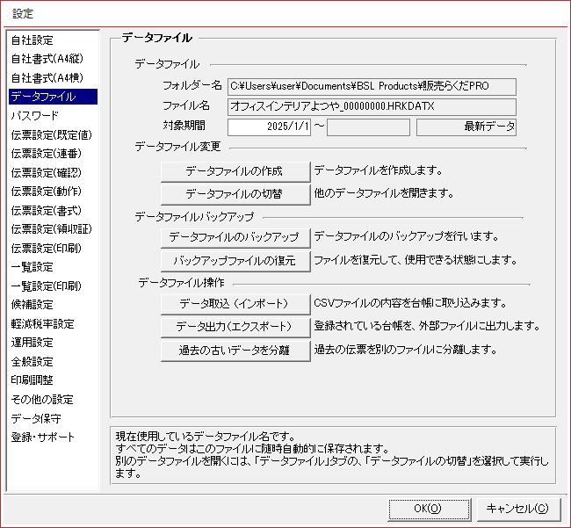Click the 対象期間 start date field
Viewport: 571px width, 528px height.
(270, 127)
